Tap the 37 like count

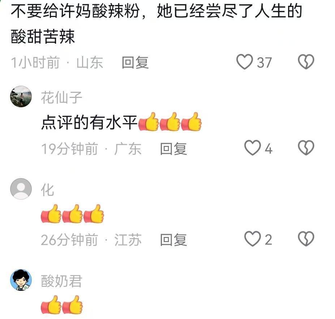[x=264, y=62]
